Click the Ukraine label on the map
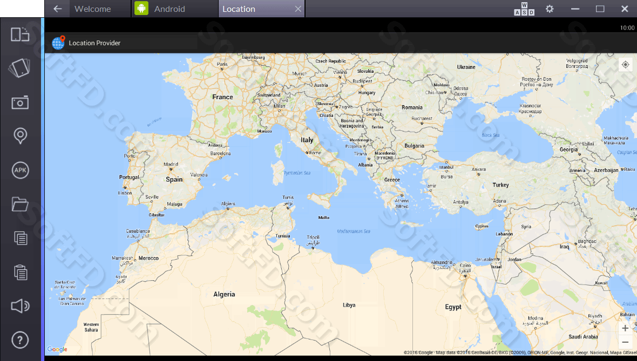Image resolution: width=637 pixels, height=361 pixels. coord(466,67)
